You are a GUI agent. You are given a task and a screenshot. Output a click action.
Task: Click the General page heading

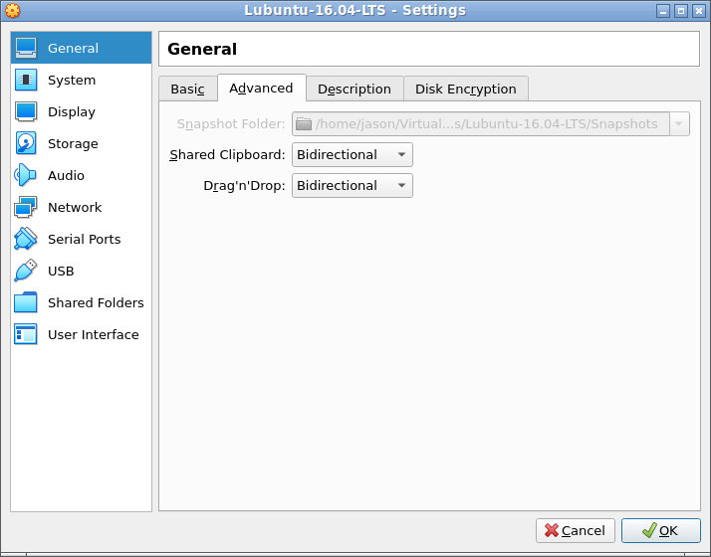[x=202, y=49]
